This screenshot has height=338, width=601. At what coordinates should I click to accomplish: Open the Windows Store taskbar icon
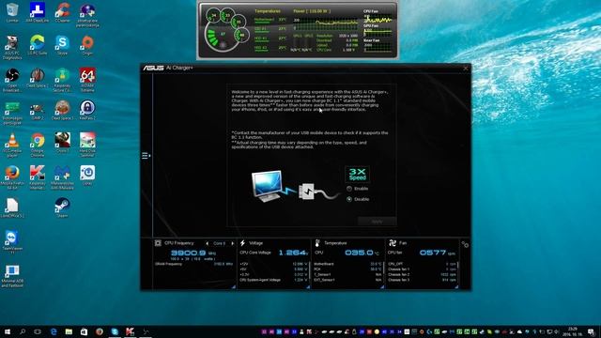coord(84,331)
